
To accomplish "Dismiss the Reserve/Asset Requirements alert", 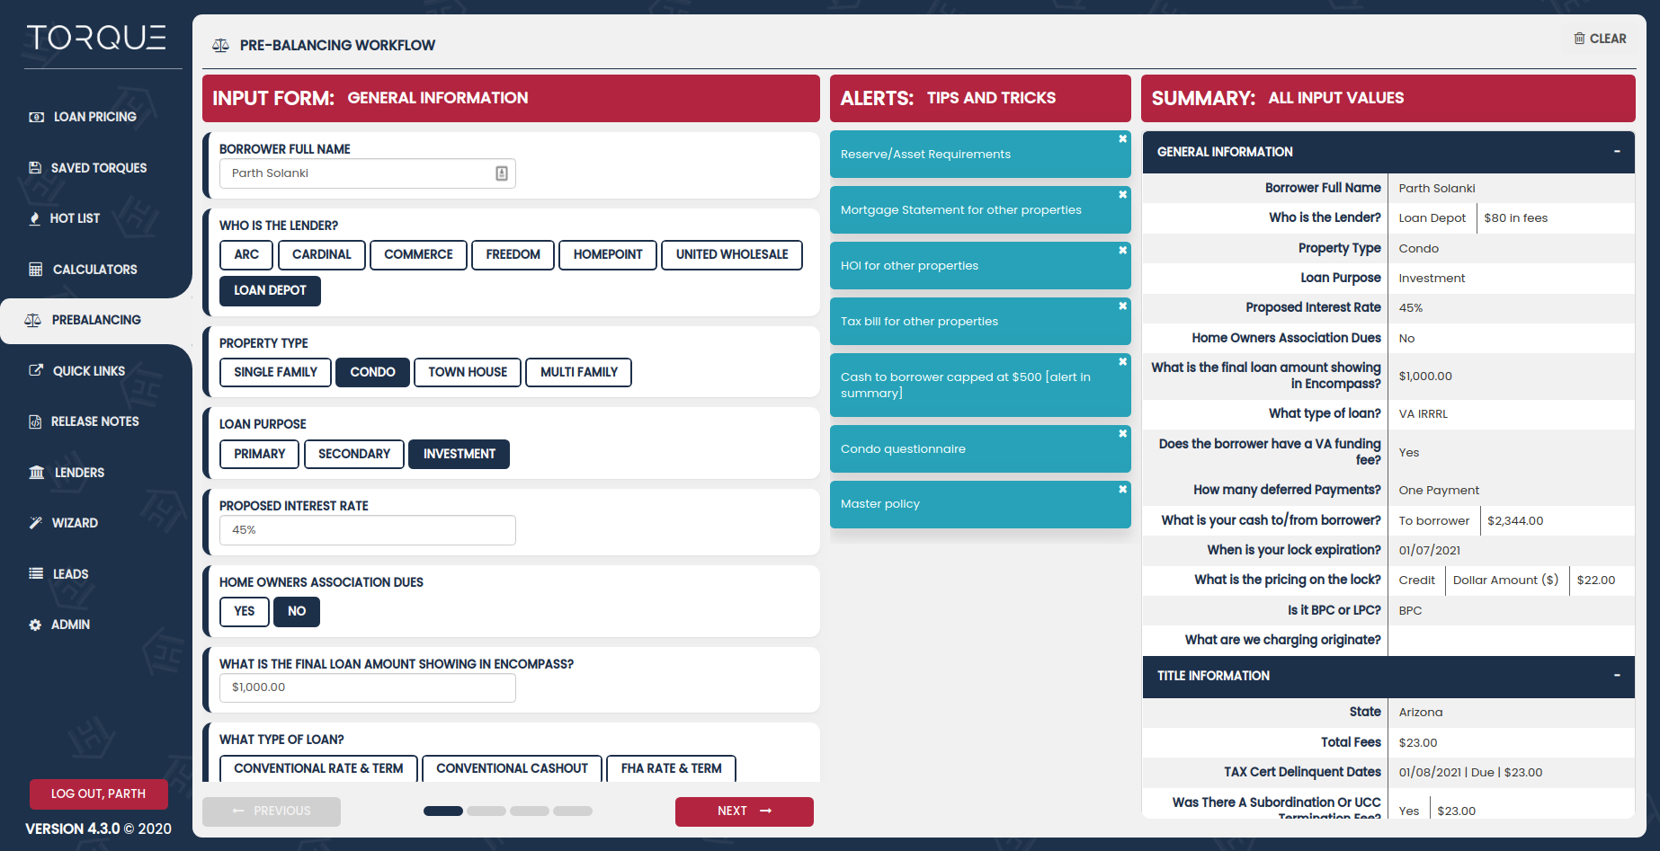I will (x=1122, y=139).
